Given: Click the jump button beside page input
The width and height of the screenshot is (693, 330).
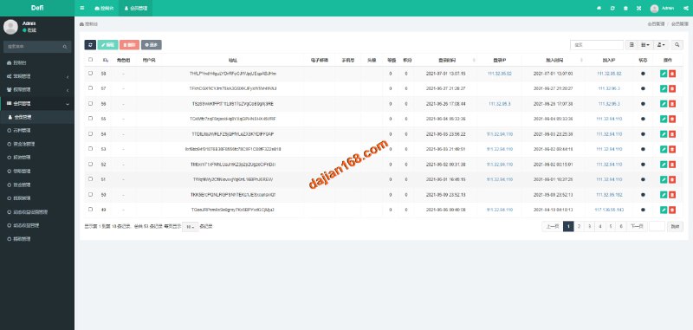Looking at the screenshot, I should click(675, 227).
